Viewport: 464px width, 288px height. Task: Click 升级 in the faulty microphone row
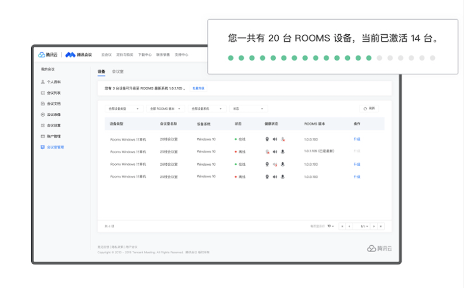pos(357,139)
